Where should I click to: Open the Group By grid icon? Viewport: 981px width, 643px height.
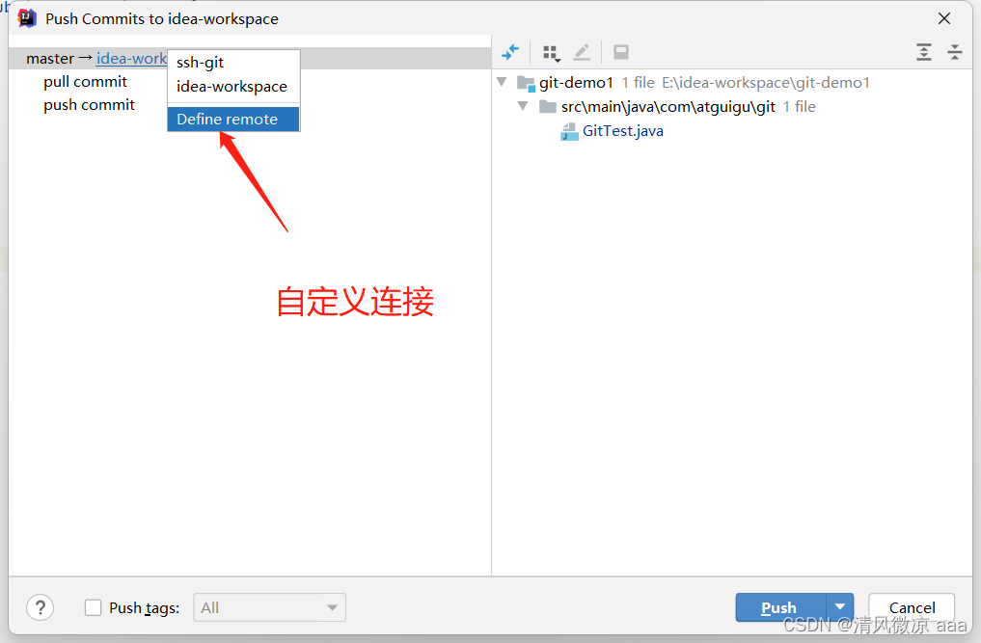(x=551, y=53)
